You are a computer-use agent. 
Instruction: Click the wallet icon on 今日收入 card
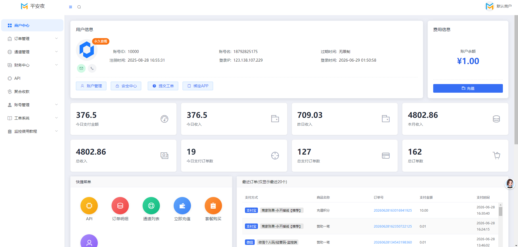[275, 119]
